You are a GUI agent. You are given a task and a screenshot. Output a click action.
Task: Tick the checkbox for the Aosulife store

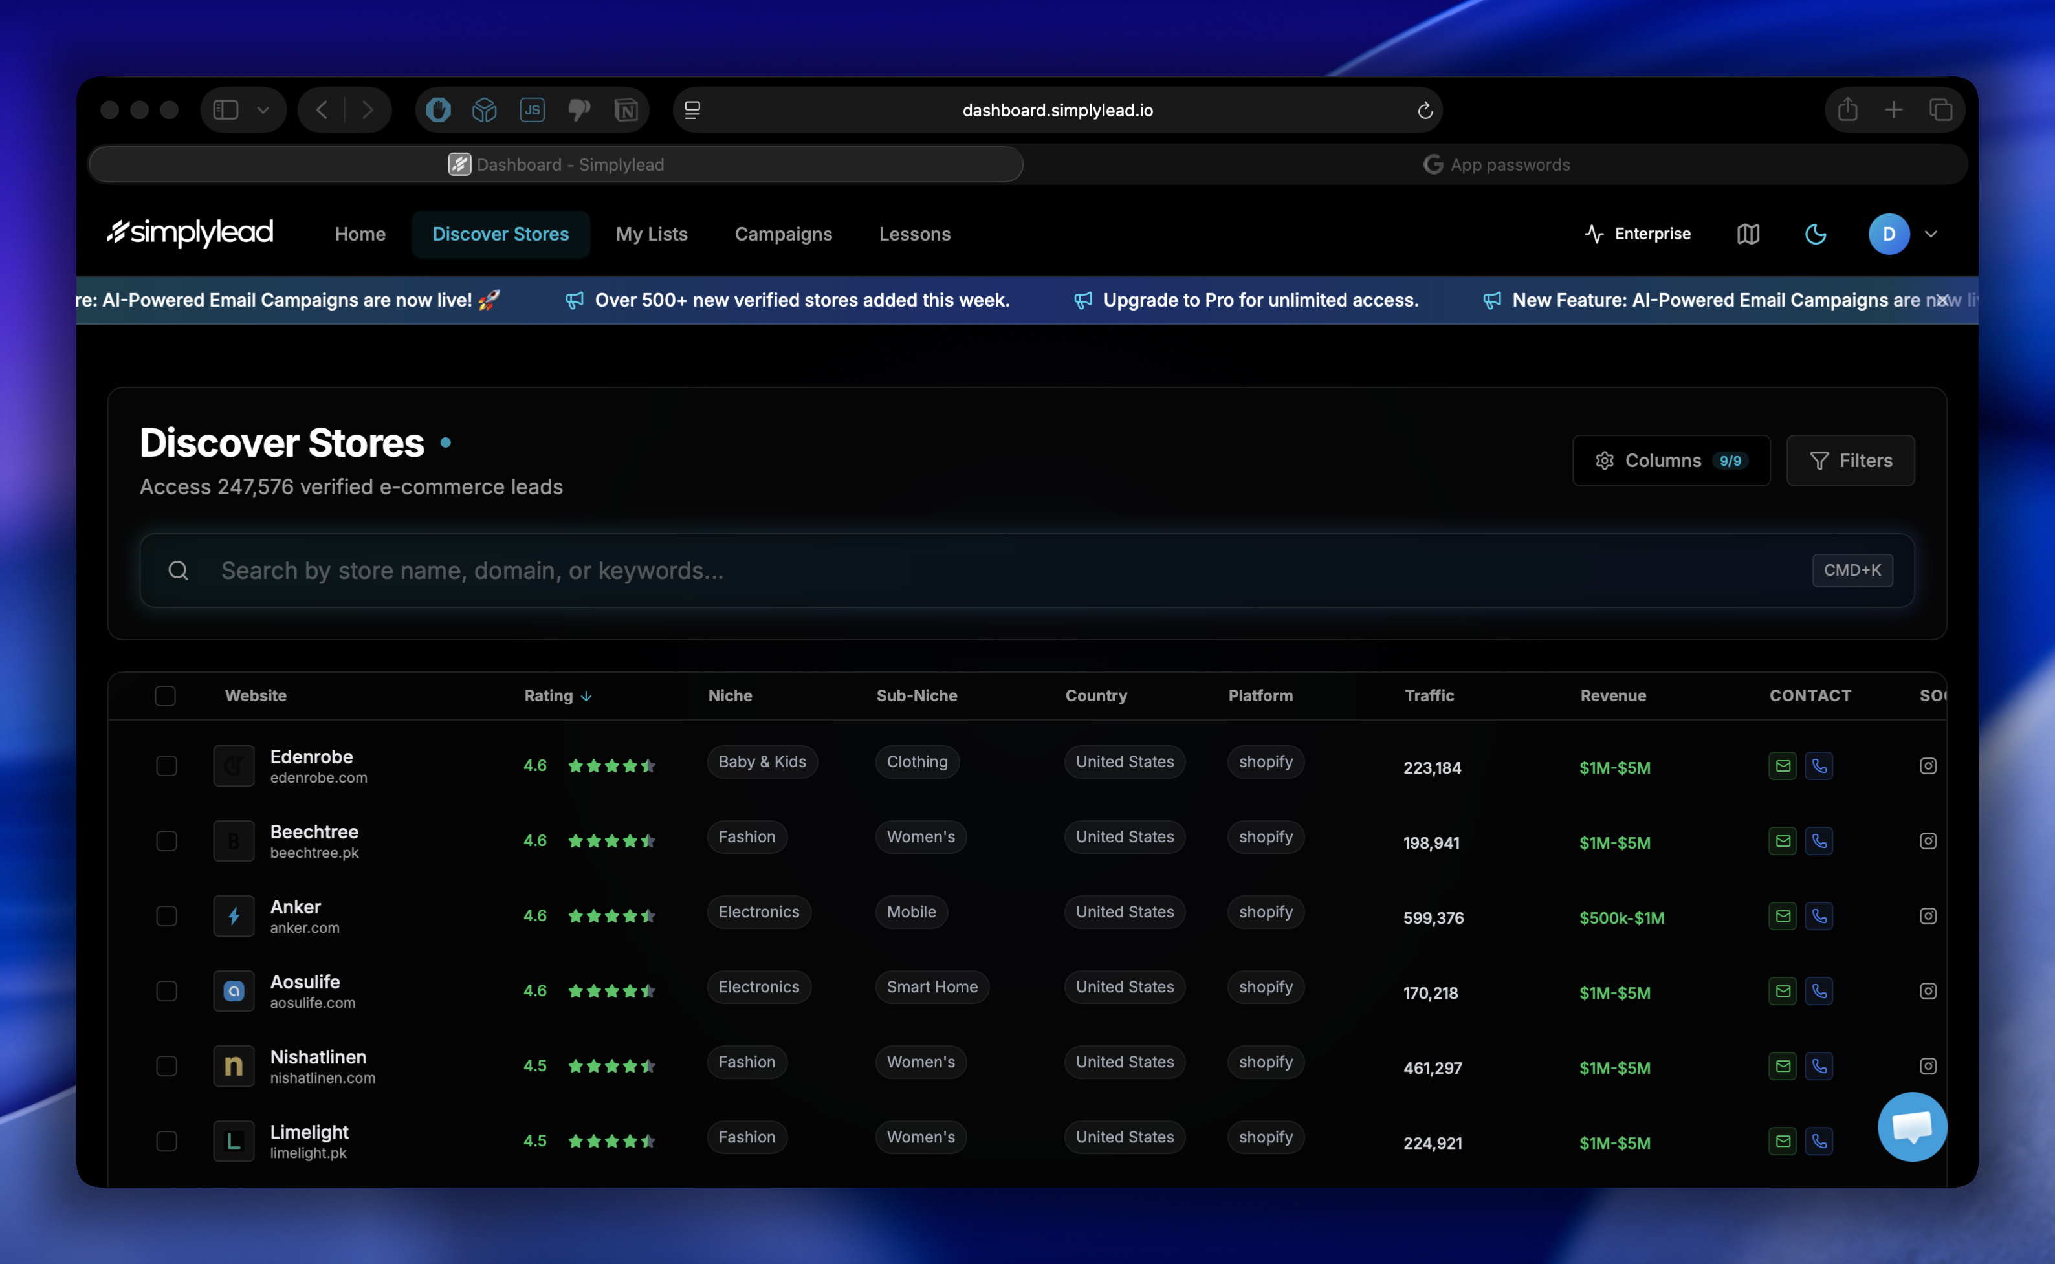coord(166,990)
